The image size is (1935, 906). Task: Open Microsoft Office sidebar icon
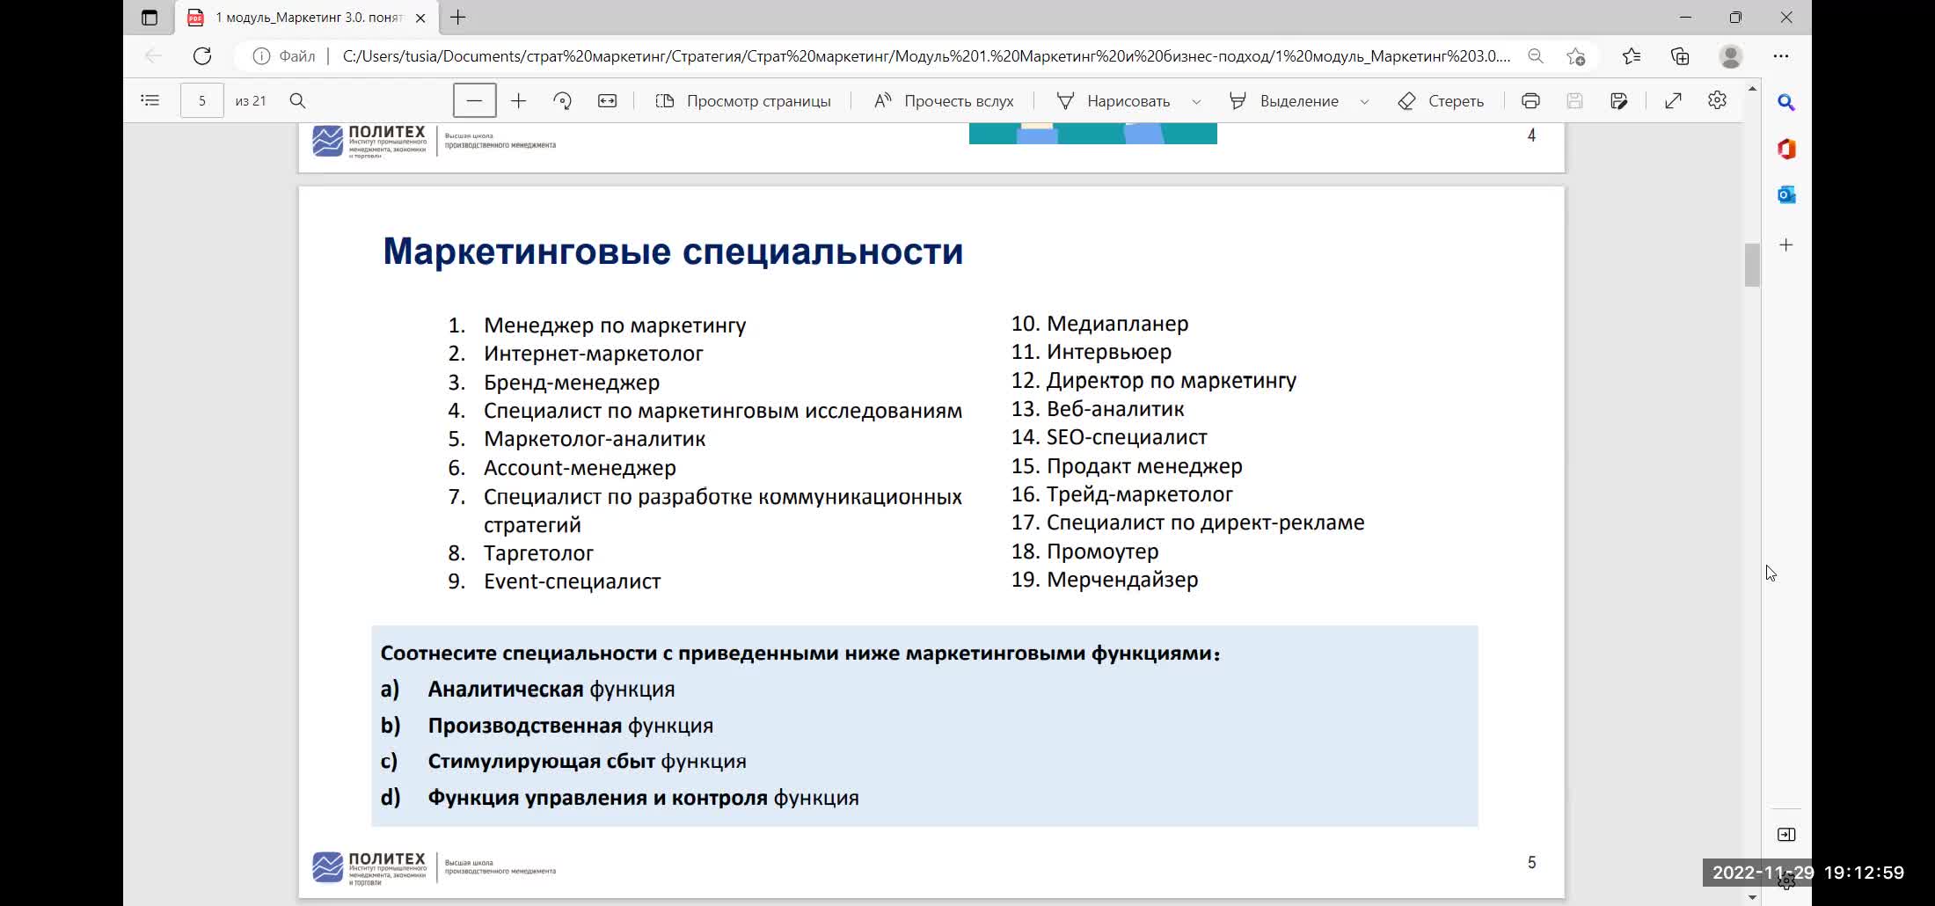(1786, 149)
